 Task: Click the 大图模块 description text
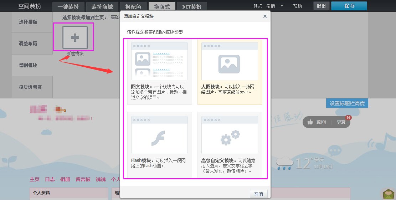point(228,89)
